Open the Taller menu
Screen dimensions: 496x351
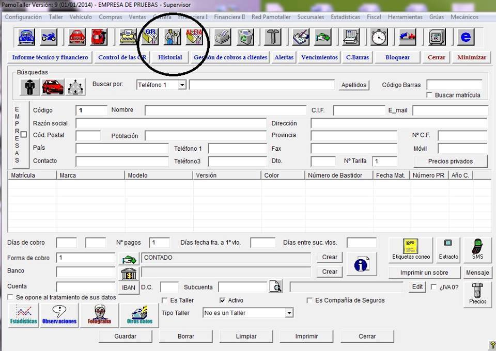pyautogui.click(x=56, y=17)
